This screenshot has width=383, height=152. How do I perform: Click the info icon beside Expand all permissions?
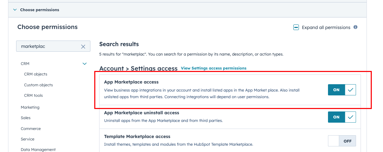[x=355, y=27]
